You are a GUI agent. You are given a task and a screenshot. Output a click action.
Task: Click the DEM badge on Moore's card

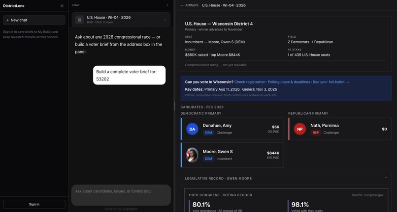pos(209,159)
